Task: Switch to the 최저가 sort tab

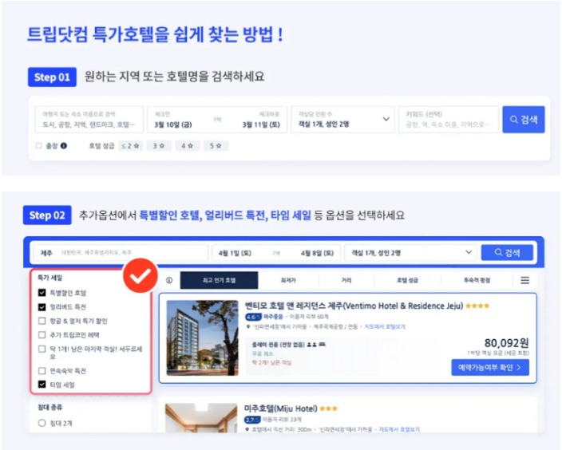Action: pos(288,280)
